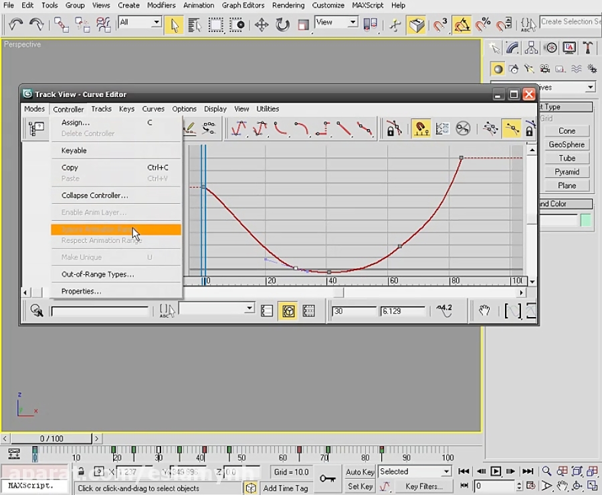Open the Selected key filter dropdown
The image size is (602, 495).
point(415,472)
